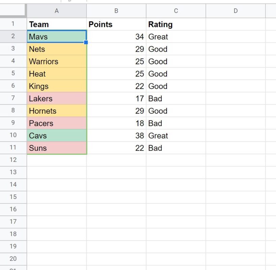Select row 15 header

pyautogui.click(x=13, y=197)
